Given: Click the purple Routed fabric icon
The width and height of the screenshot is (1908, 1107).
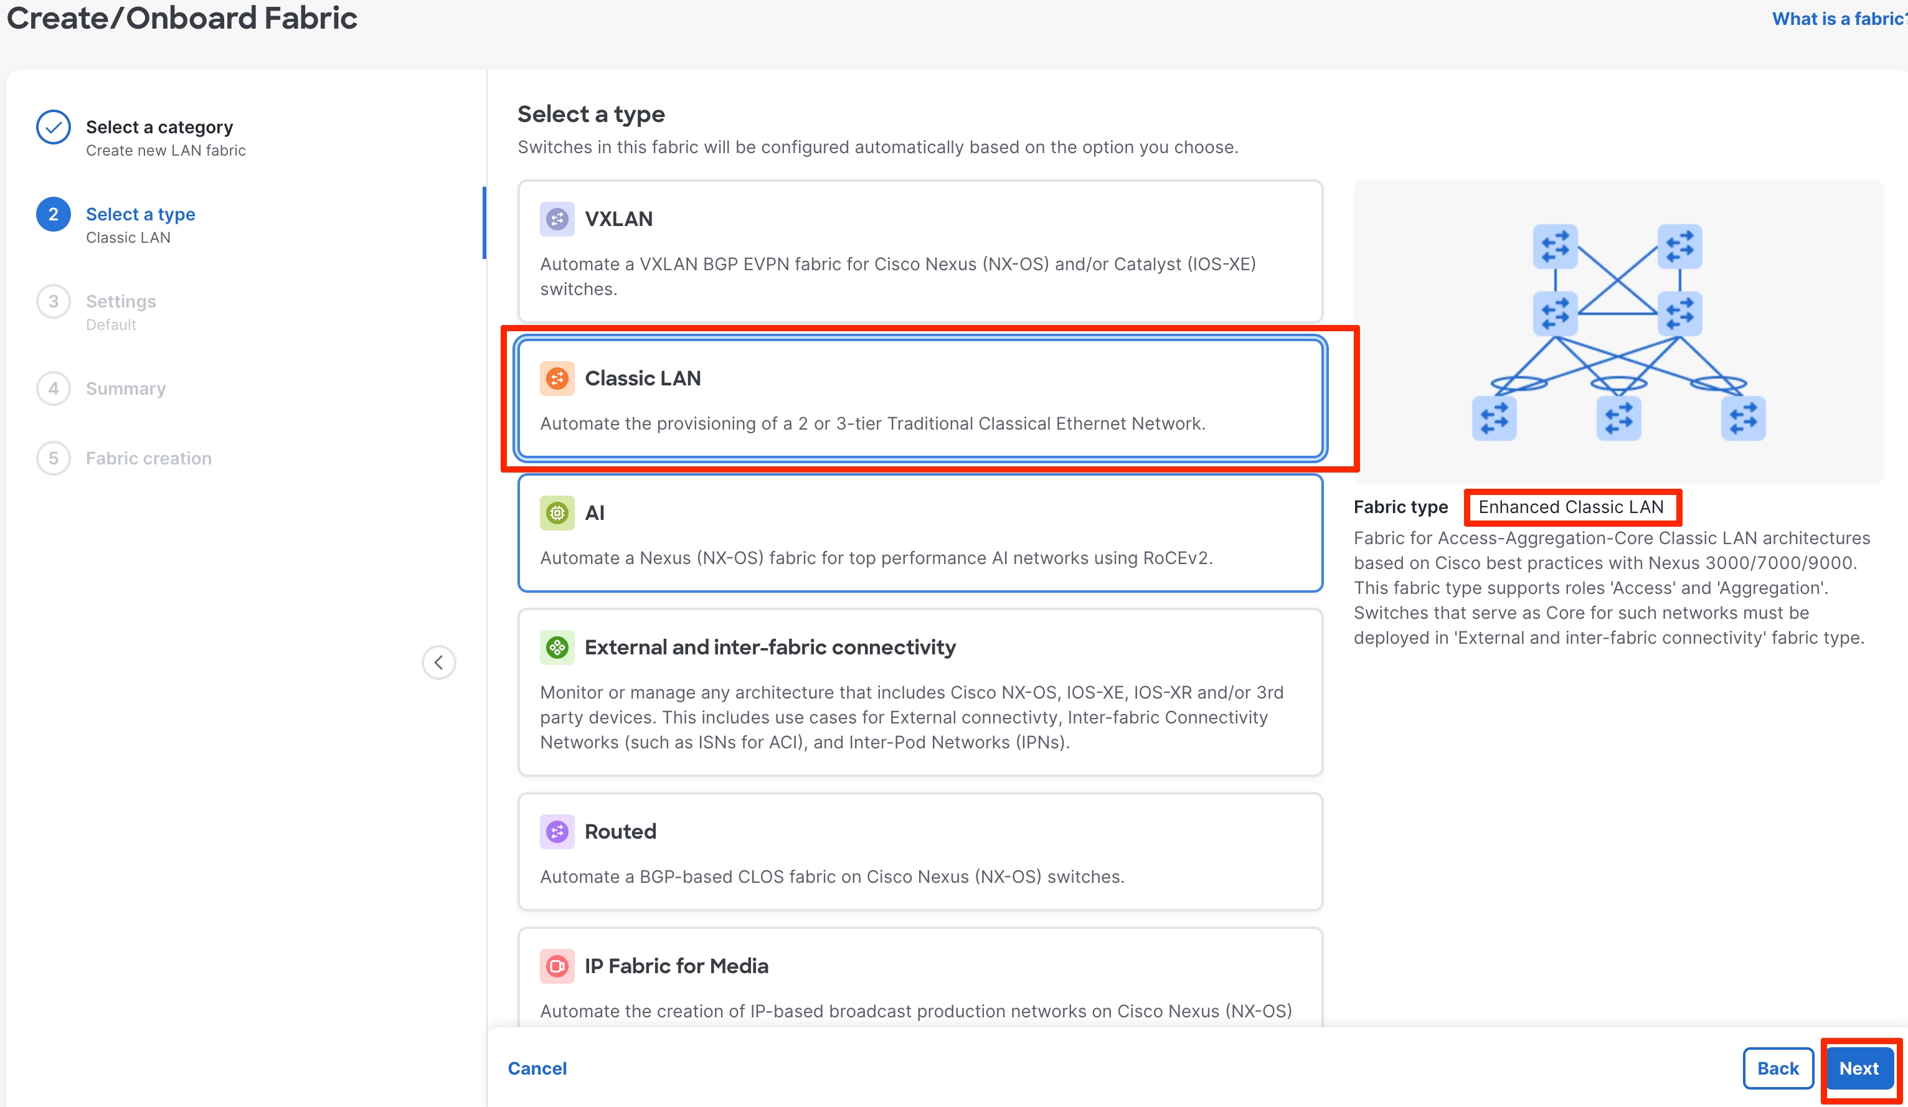Looking at the screenshot, I should [557, 832].
